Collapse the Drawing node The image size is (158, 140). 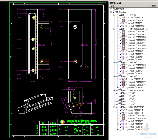click(x=111, y=12)
